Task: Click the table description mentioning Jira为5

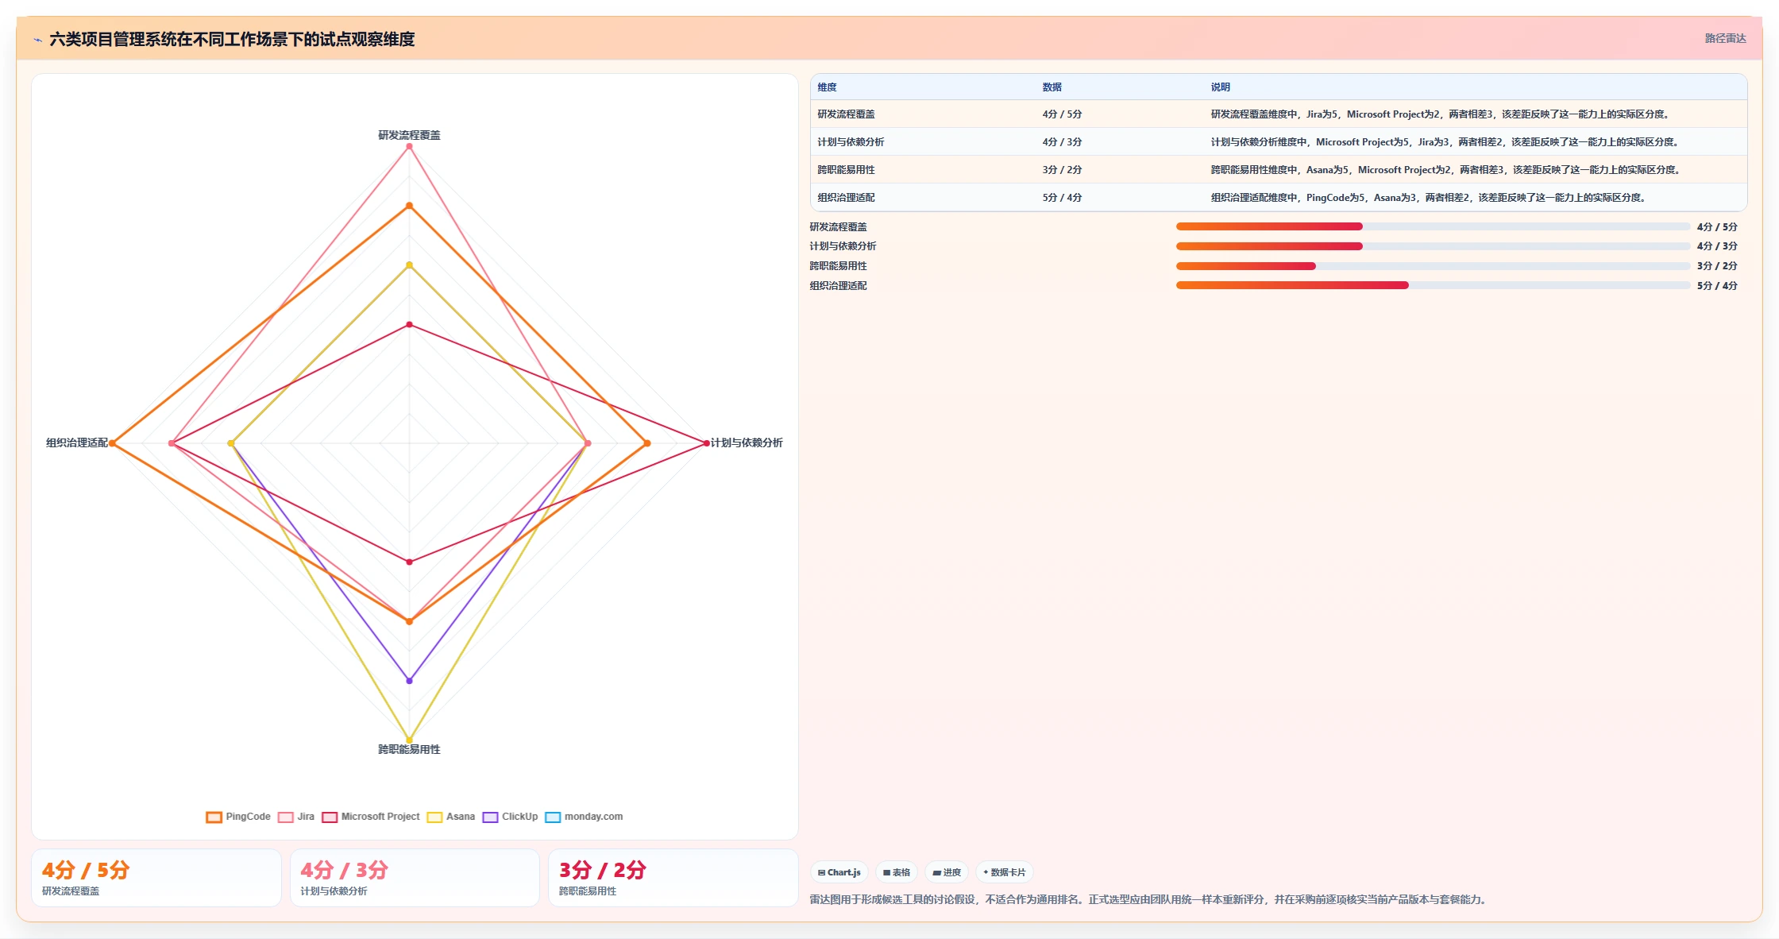Action: click(x=1441, y=114)
